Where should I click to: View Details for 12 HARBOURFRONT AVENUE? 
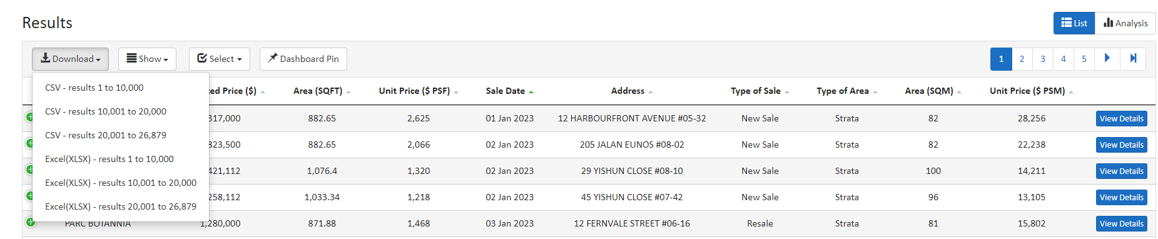pos(1122,118)
